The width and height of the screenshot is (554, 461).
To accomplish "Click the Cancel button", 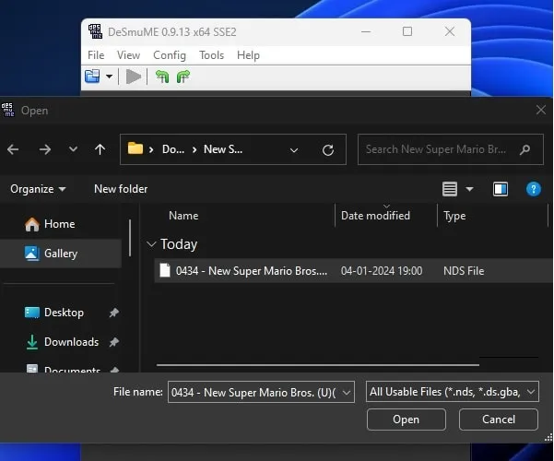I will tap(499, 420).
